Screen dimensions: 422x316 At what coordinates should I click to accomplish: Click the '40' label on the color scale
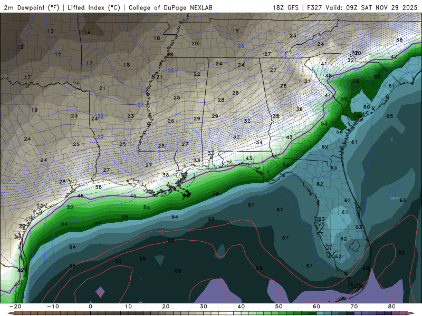pos(241,307)
